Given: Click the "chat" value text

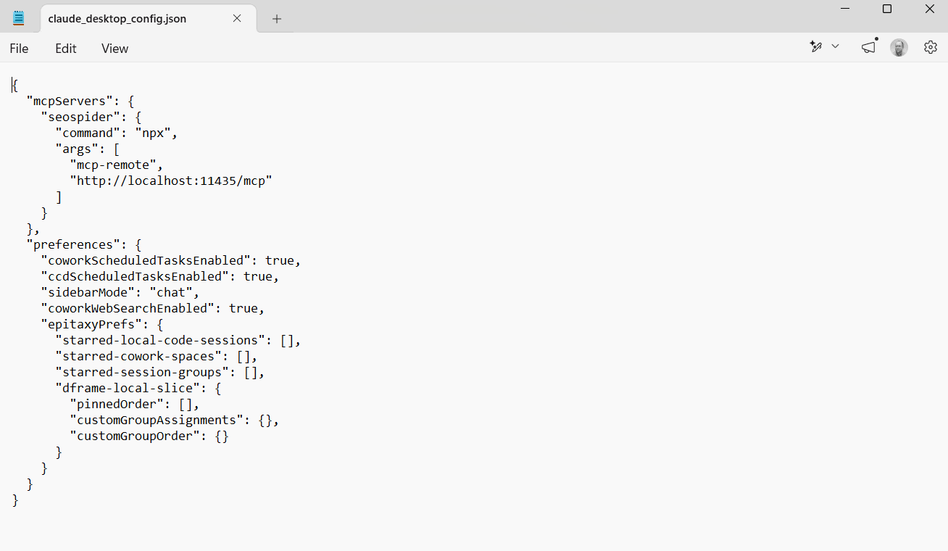Looking at the screenshot, I should (x=171, y=292).
